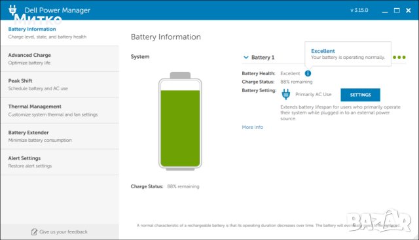Select Alert Settings sidebar item

point(60,162)
